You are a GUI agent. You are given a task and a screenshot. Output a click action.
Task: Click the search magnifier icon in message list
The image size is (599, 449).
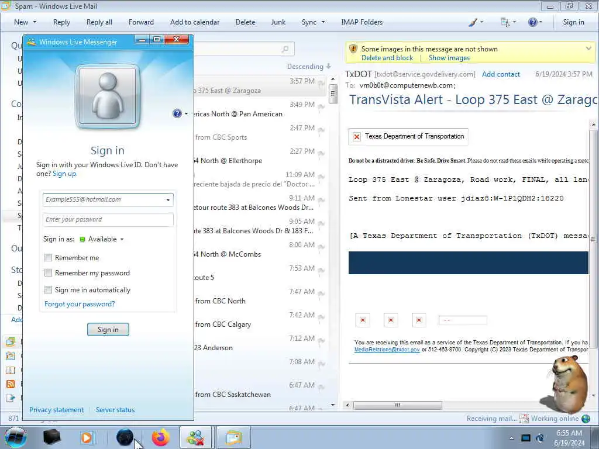[285, 49]
